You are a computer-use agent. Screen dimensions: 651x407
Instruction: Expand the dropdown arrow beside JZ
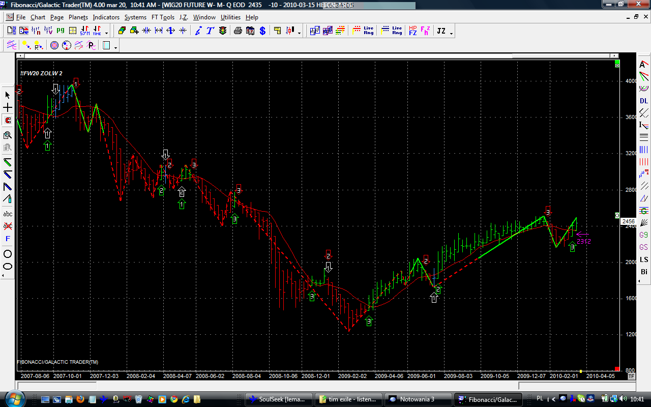click(x=451, y=33)
